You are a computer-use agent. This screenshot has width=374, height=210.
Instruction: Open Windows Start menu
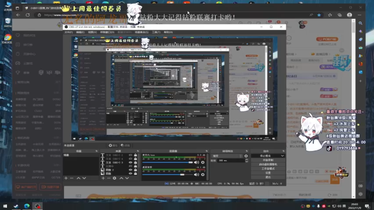(x=5, y=206)
